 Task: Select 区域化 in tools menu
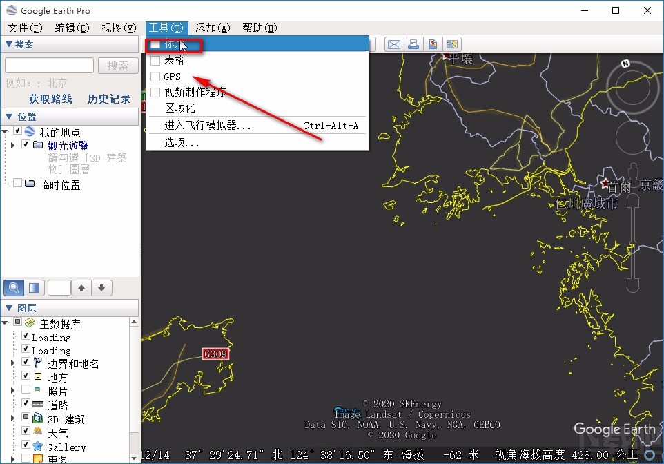click(x=257, y=108)
